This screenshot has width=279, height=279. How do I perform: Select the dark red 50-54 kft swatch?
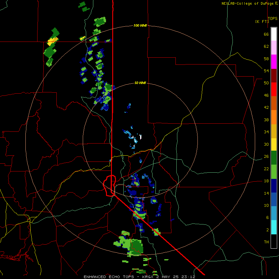[x=274, y=75]
